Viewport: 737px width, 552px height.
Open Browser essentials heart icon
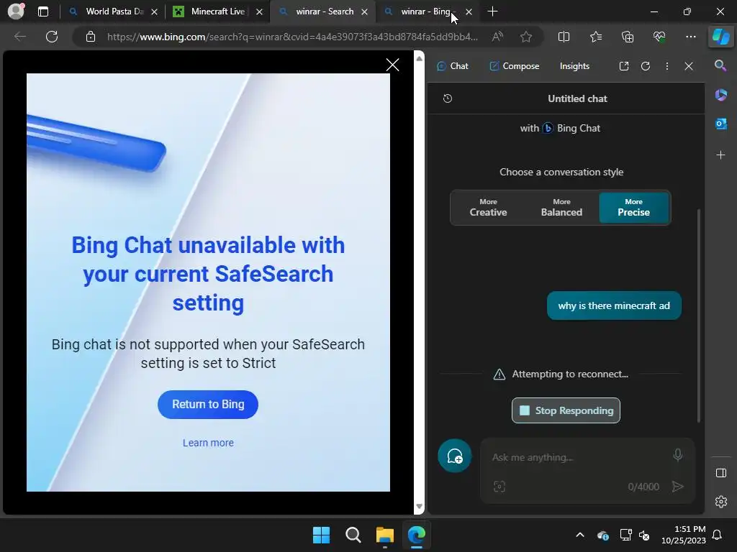click(x=659, y=37)
